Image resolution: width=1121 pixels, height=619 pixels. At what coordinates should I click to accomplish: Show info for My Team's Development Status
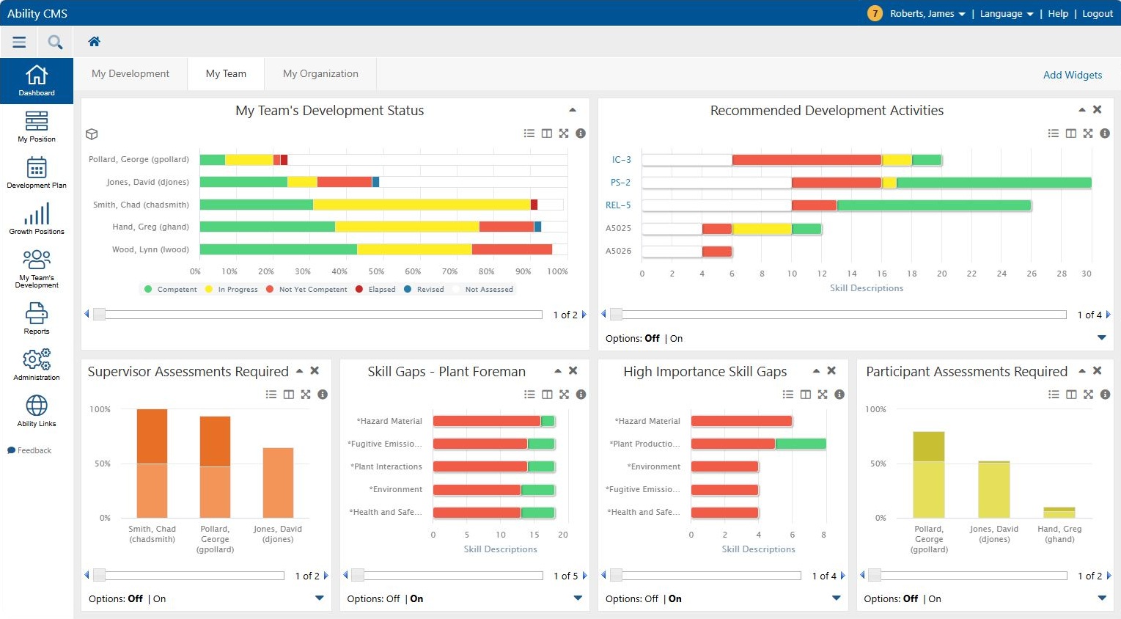point(581,133)
